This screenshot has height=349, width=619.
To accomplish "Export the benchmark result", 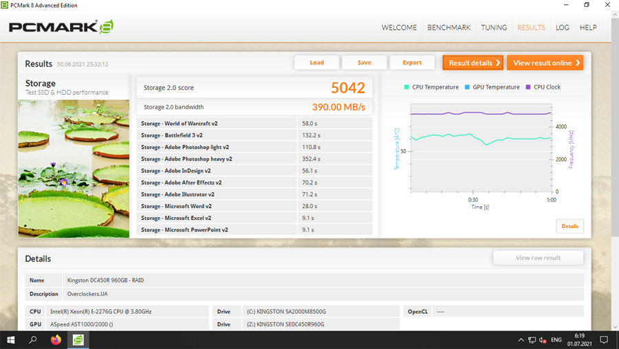I will click(412, 63).
